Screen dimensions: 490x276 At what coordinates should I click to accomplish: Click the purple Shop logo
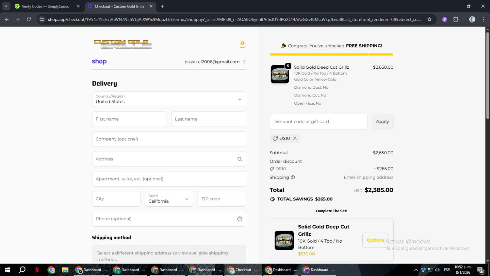coord(99,61)
